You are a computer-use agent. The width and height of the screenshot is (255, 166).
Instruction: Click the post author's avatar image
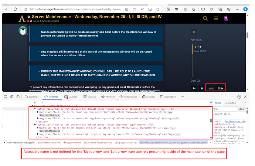(23, 30)
